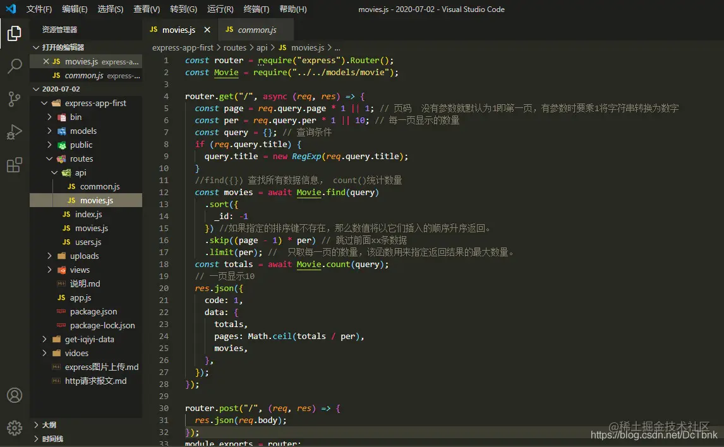Screen dimensions: 724x447
Task: Click the require("express") text on line 1
Action: click(x=301, y=61)
